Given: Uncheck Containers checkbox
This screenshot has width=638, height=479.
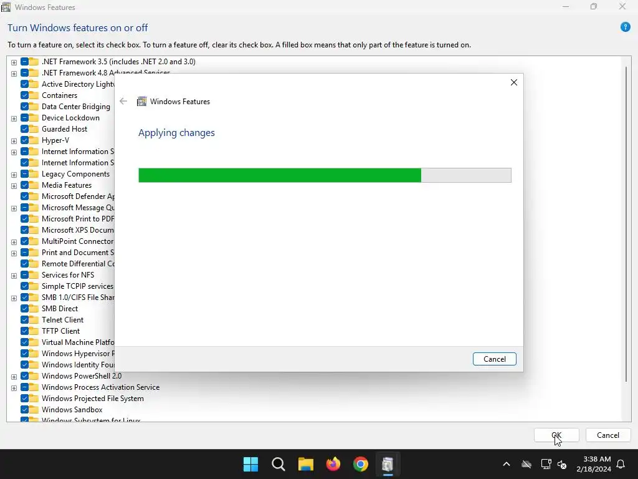Looking at the screenshot, I should 24,95.
